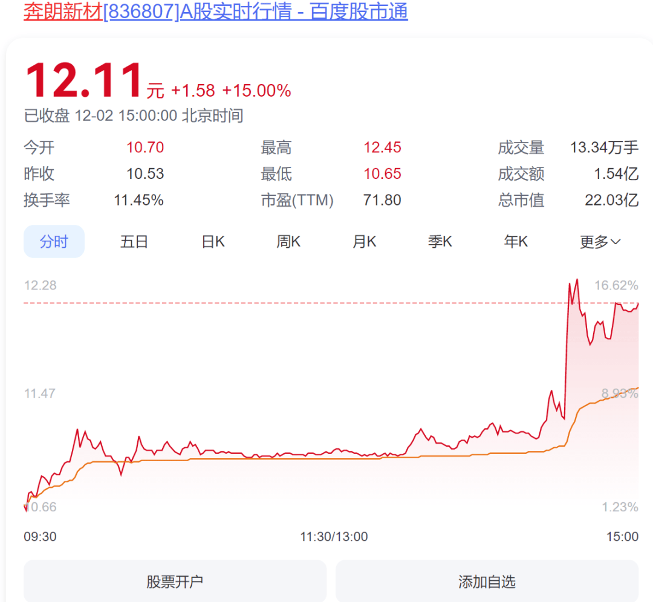This screenshot has height=602, width=653.
Task: Click the 市盈(TTM) value 71.80
Action: click(382, 200)
